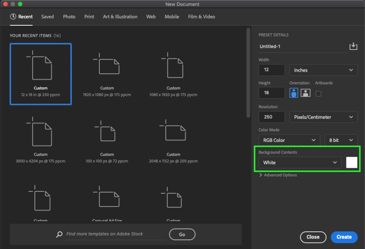Image resolution: width=365 pixels, height=249 pixels.
Task: Enable the Artboards checkbox
Action: pyautogui.click(x=318, y=93)
